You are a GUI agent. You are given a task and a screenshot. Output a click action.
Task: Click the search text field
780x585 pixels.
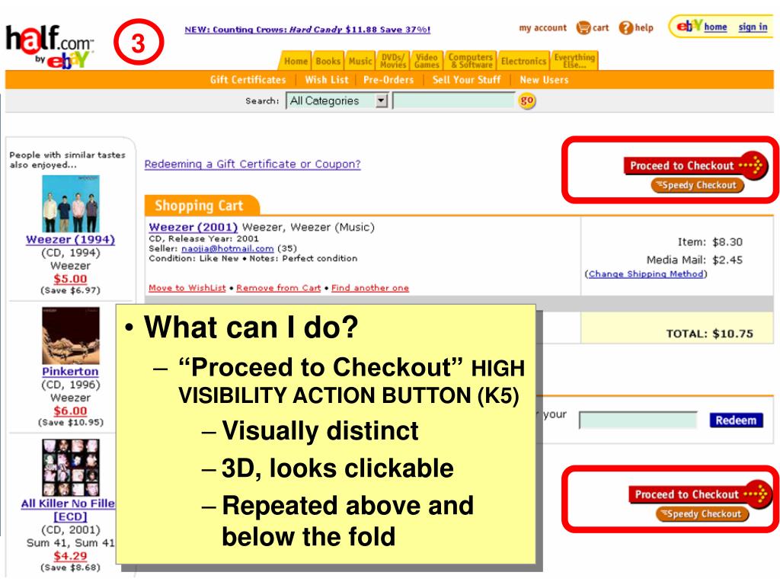click(454, 101)
